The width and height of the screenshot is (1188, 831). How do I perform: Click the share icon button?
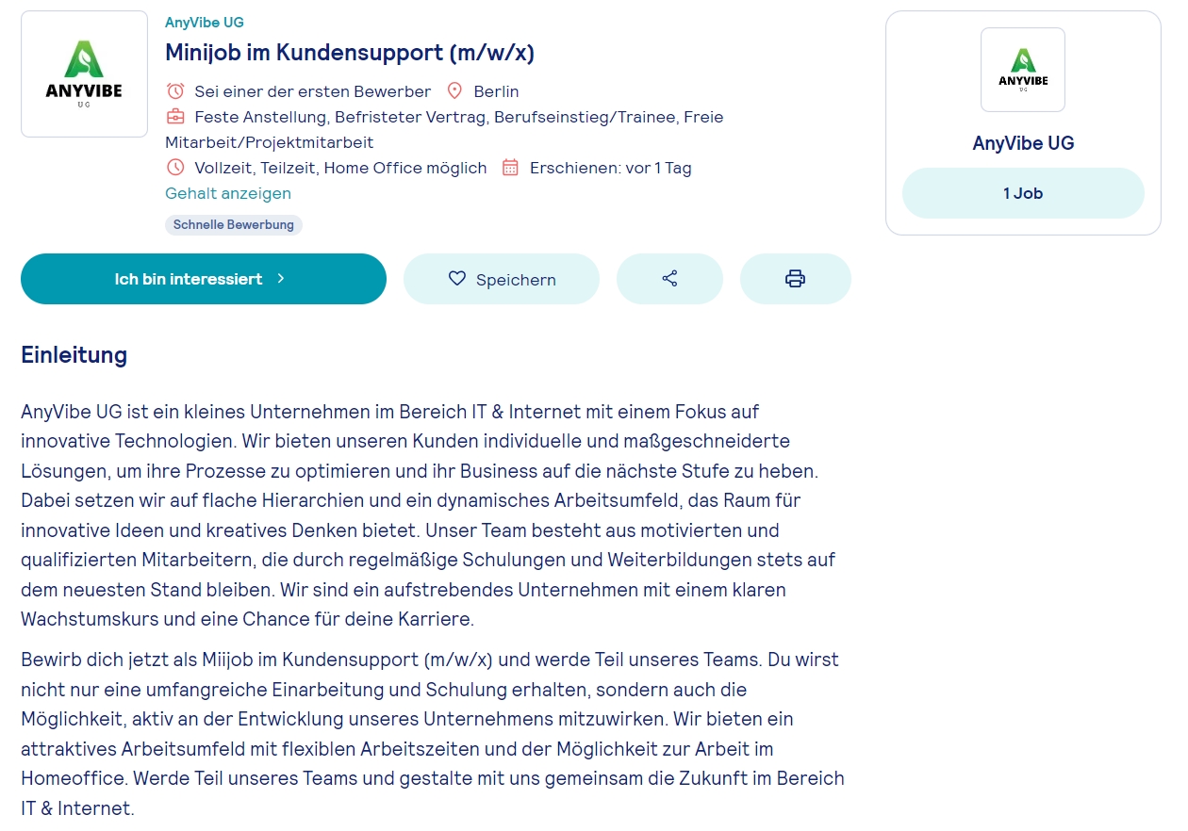[669, 279]
